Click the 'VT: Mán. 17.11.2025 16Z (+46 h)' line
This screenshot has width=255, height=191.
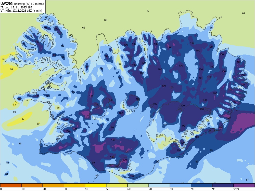pos(21,11)
